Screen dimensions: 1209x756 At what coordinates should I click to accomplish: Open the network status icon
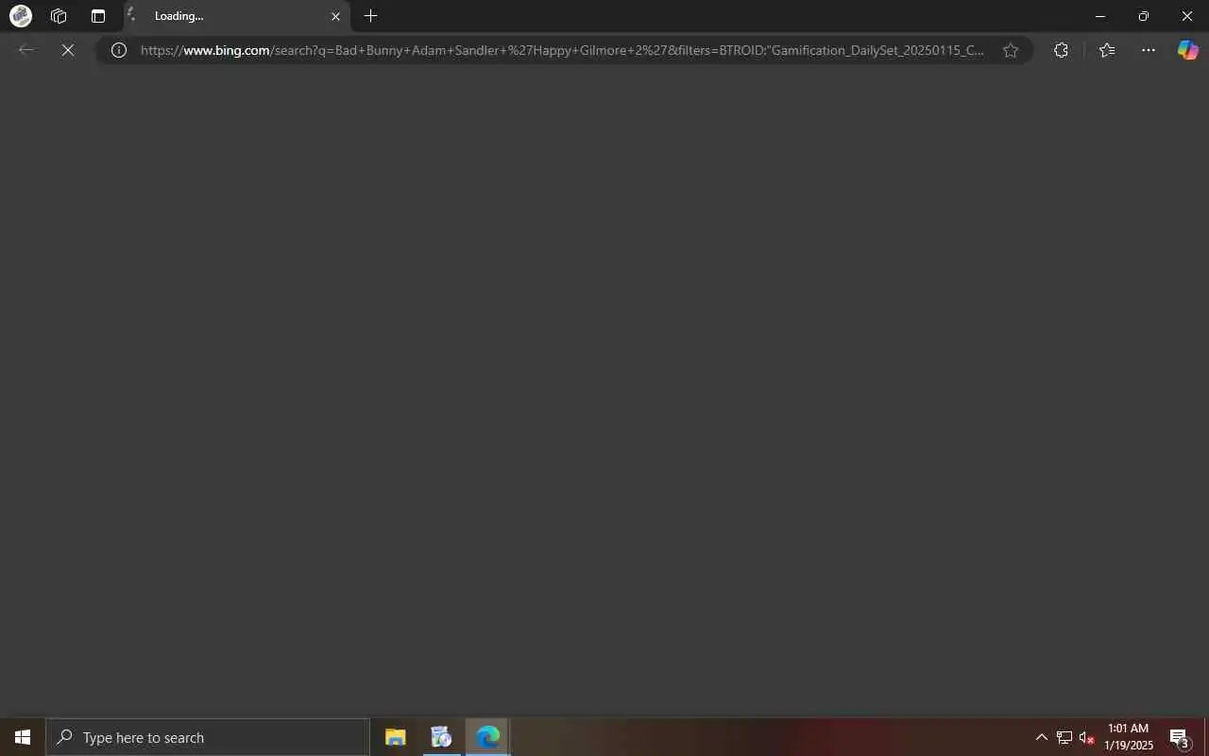pos(1064,737)
